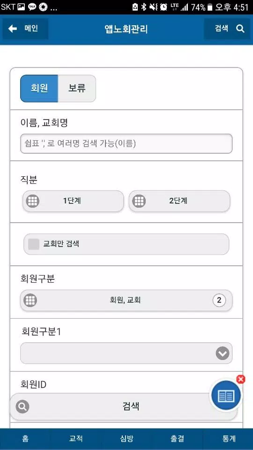
Task: Open the 통계 bottom tab
Action: 229,439
